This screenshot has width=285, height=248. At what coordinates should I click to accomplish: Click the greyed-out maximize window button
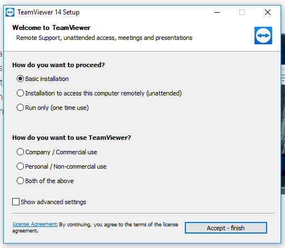point(242,12)
